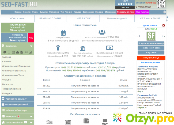Click the help question mark icon
The height and width of the screenshot is (125, 174).
click(x=164, y=12)
